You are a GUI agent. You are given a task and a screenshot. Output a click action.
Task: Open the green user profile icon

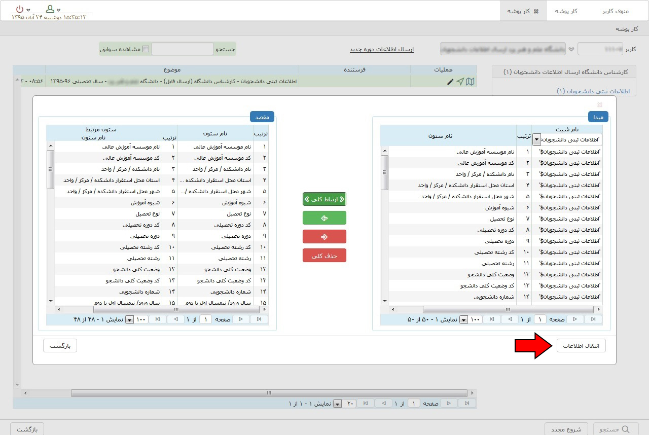[x=50, y=9]
